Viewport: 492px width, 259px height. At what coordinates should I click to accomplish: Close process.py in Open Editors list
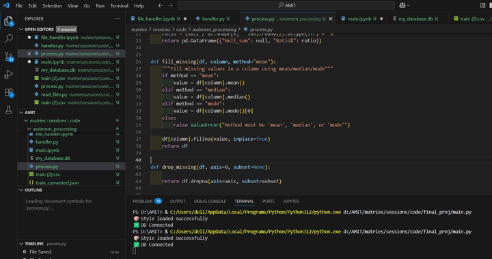coord(29,54)
